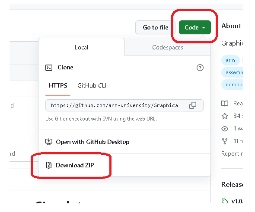Click the terminal icon next to Clone
255x212 pixels.
click(49, 68)
